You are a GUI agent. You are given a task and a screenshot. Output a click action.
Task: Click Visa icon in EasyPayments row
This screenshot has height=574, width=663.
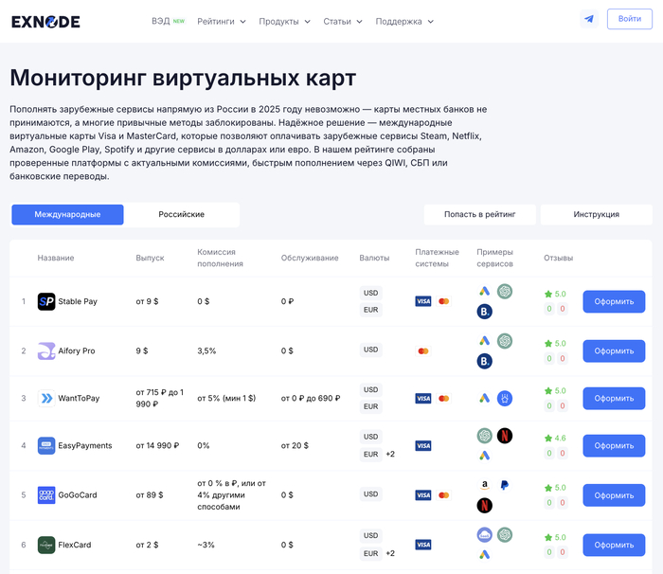point(423,446)
